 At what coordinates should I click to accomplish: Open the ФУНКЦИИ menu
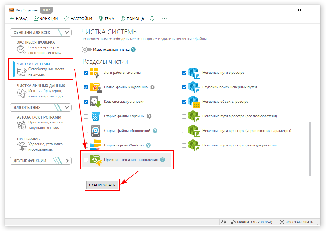click(x=46, y=18)
